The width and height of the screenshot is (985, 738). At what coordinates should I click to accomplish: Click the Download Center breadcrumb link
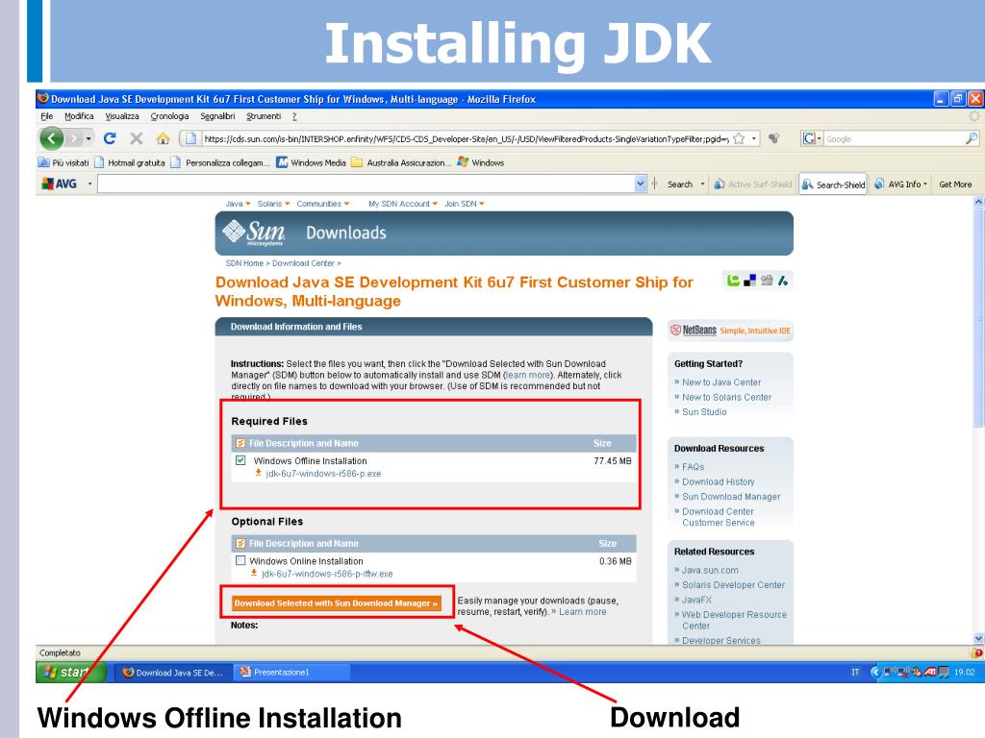(303, 263)
